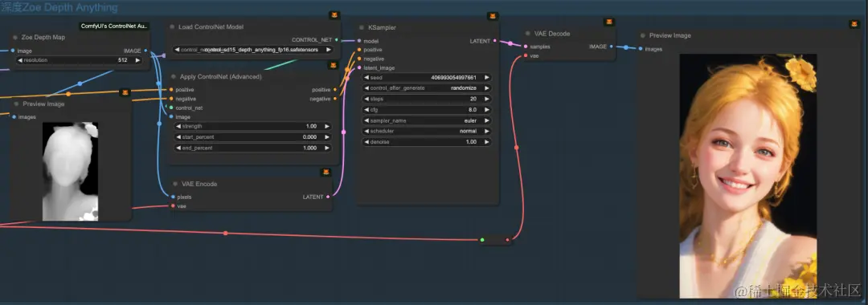Click fox badge above VAE Encode node
Image resolution: width=868 pixels, height=305 pixels.
(x=326, y=173)
